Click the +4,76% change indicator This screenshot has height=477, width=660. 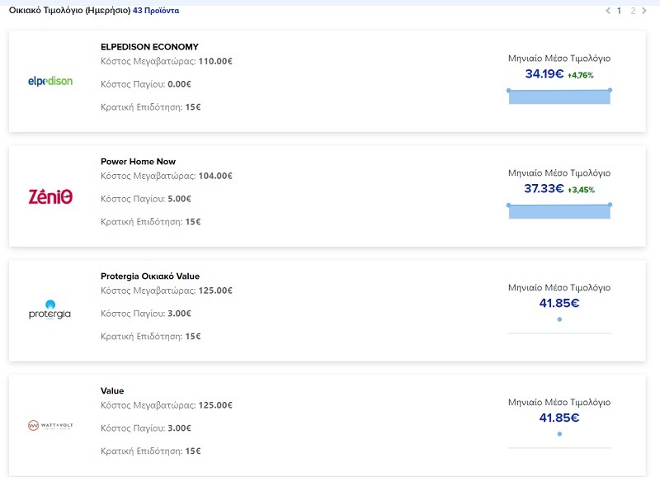tap(581, 75)
